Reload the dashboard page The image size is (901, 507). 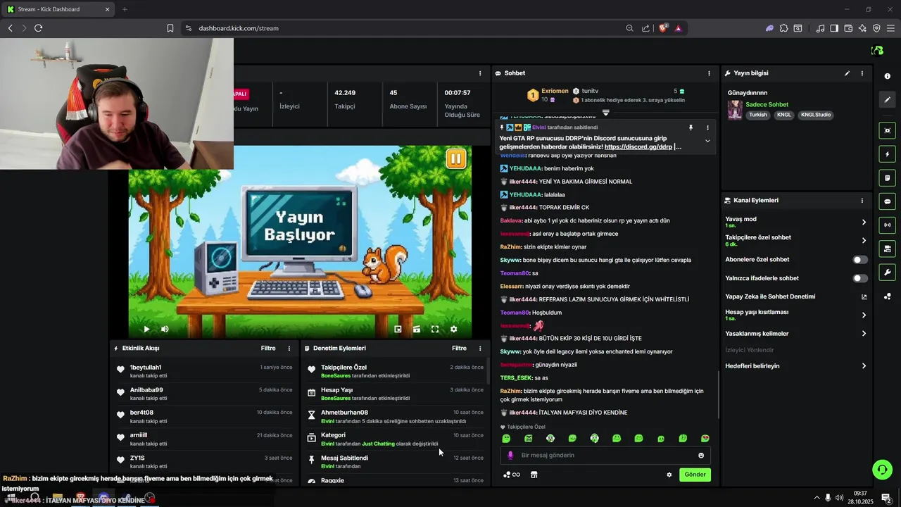(38, 28)
